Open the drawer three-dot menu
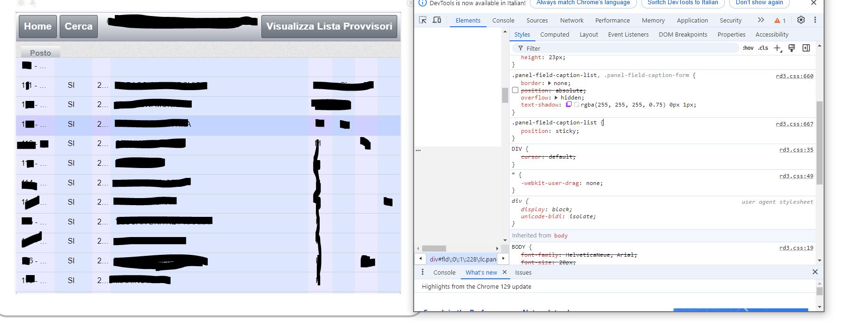This screenshot has height=322, width=857. [423, 272]
